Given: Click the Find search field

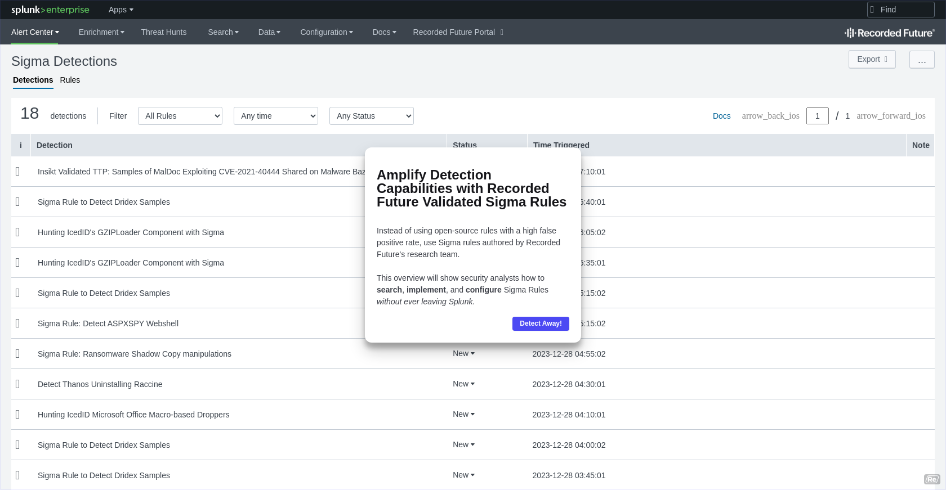Looking at the screenshot, I should 900,10.
